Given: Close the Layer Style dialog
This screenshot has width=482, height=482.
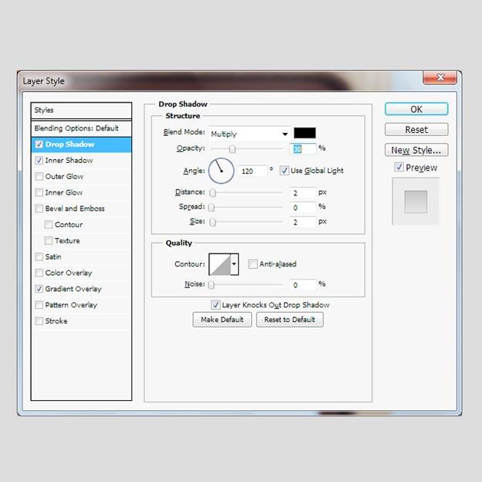Looking at the screenshot, I should [441, 78].
